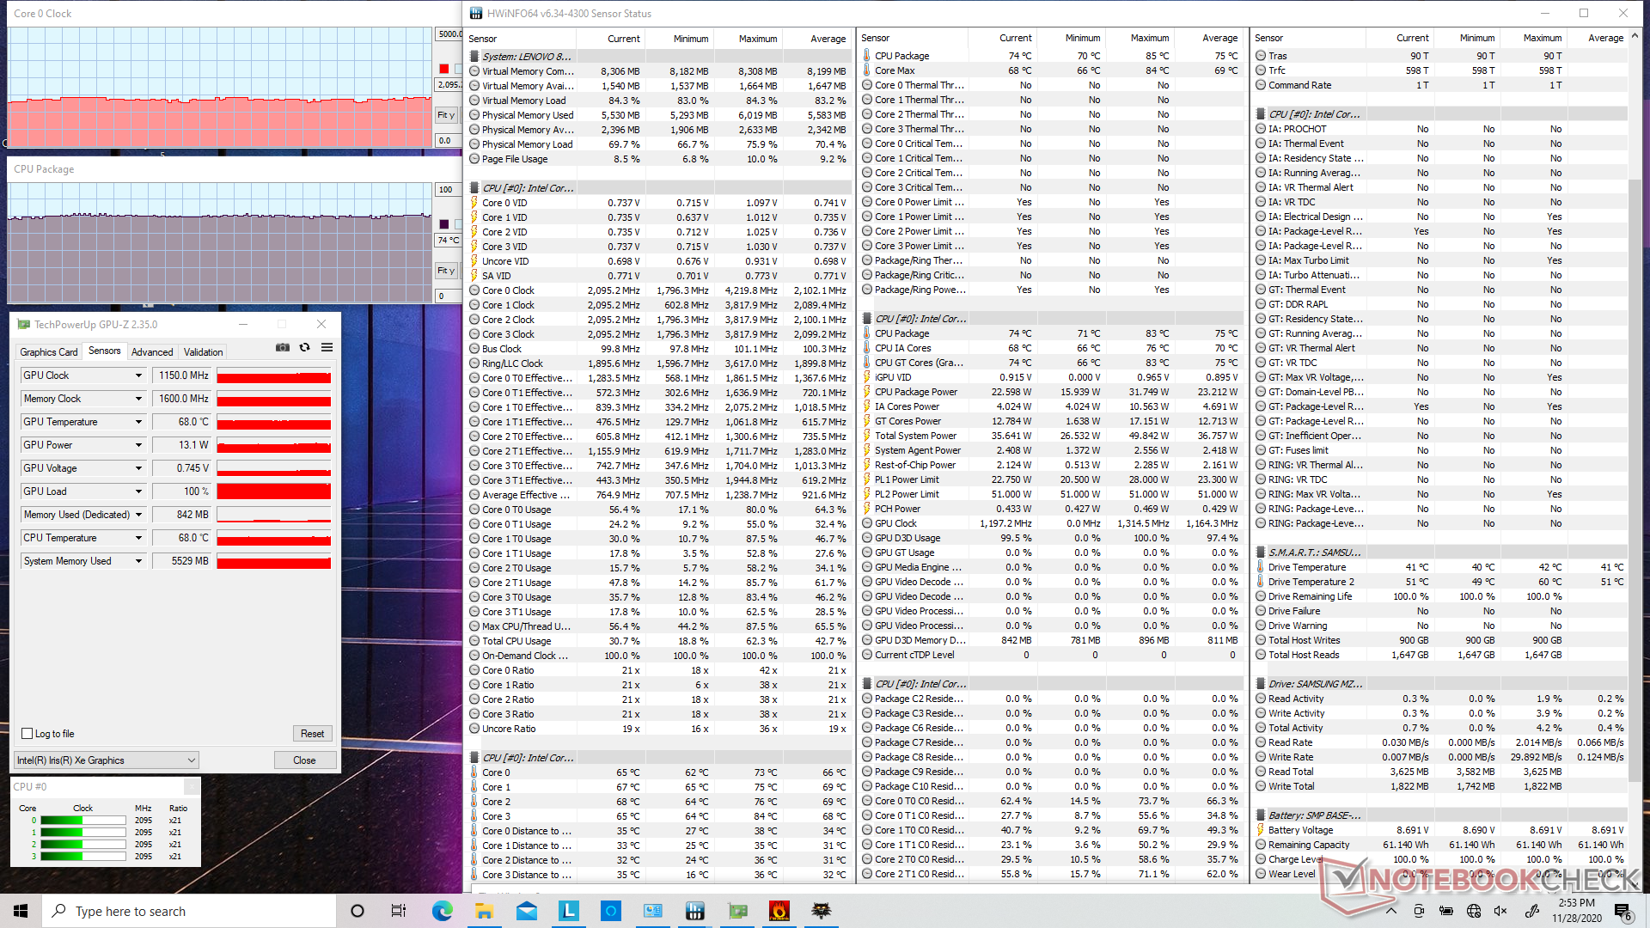This screenshot has height=928, width=1650.
Task: Open Cortana from the taskbar
Action: pyautogui.click(x=357, y=911)
